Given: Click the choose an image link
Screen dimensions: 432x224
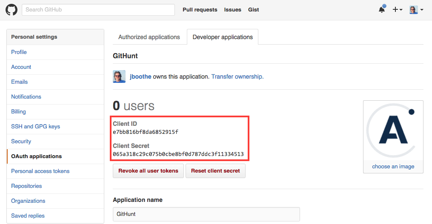Looking at the screenshot, I should (393, 167).
